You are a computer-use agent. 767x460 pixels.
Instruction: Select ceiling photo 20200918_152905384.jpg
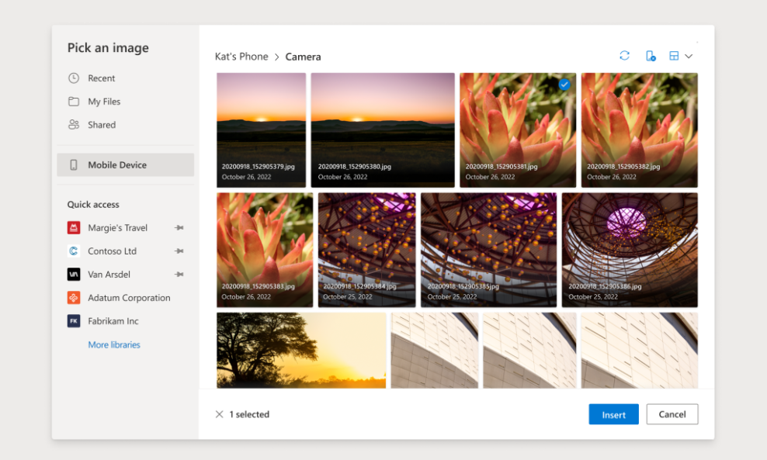pos(366,250)
